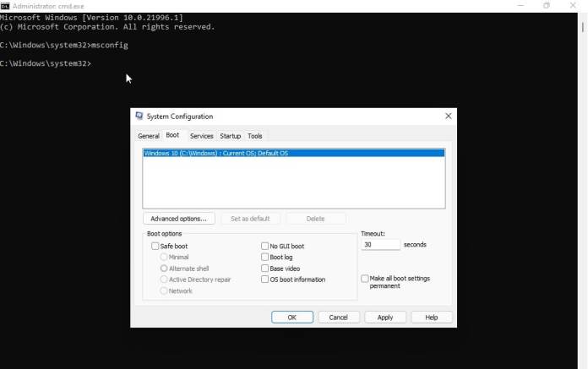Select the Boot tab

coord(172,135)
